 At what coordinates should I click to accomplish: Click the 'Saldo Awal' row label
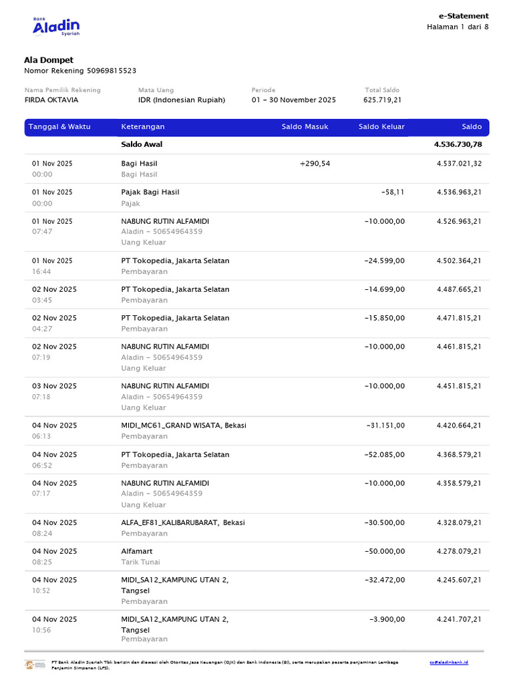click(142, 144)
